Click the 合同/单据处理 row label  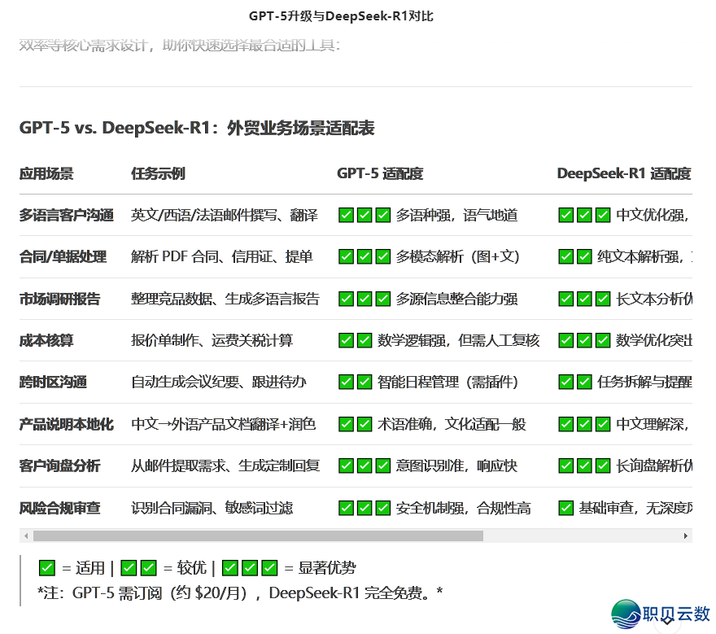[x=63, y=256]
